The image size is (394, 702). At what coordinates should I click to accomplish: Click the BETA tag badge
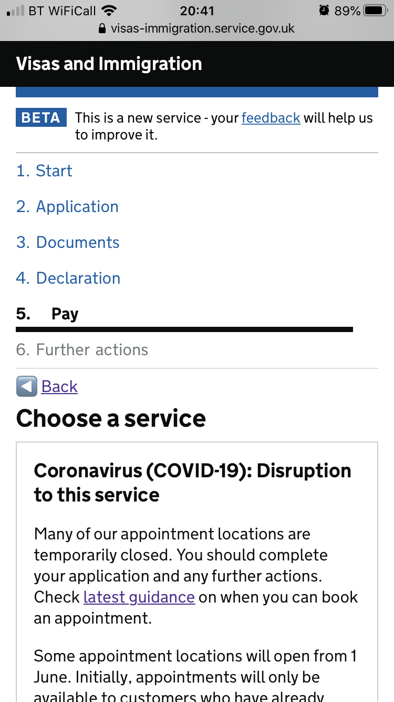coord(41,117)
